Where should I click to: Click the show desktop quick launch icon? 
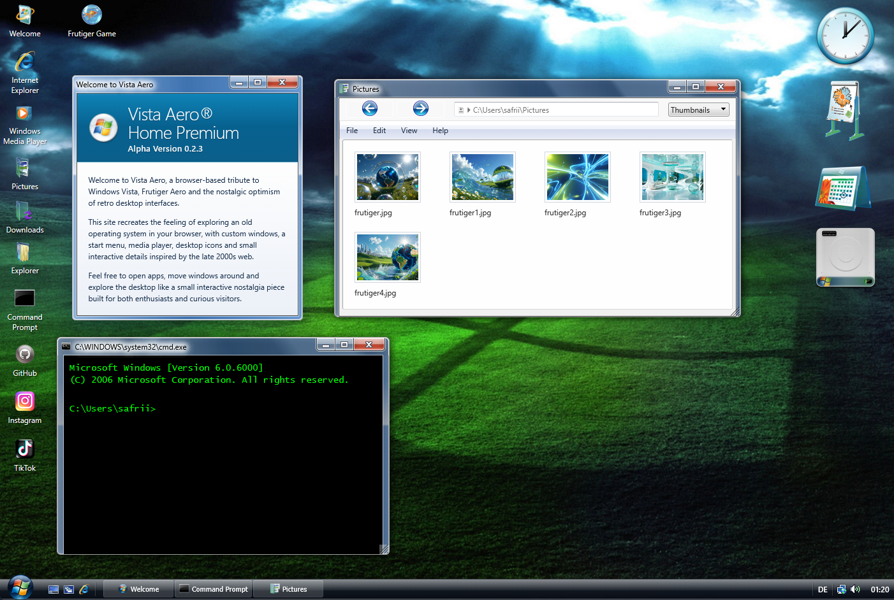[x=54, y=590]
